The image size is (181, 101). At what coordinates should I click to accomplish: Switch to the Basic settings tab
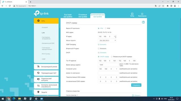click(x=83, y=16)
